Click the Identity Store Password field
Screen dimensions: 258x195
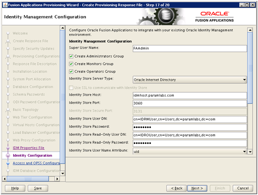(x=190, y=127)
